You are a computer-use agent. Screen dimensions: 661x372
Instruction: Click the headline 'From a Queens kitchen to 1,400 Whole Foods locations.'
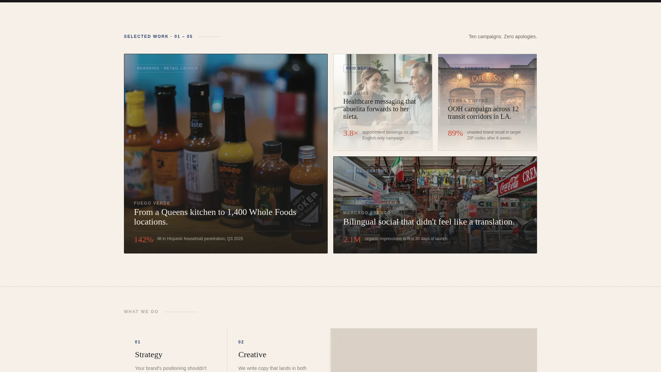pyautogui.click(x=215, y=217)
